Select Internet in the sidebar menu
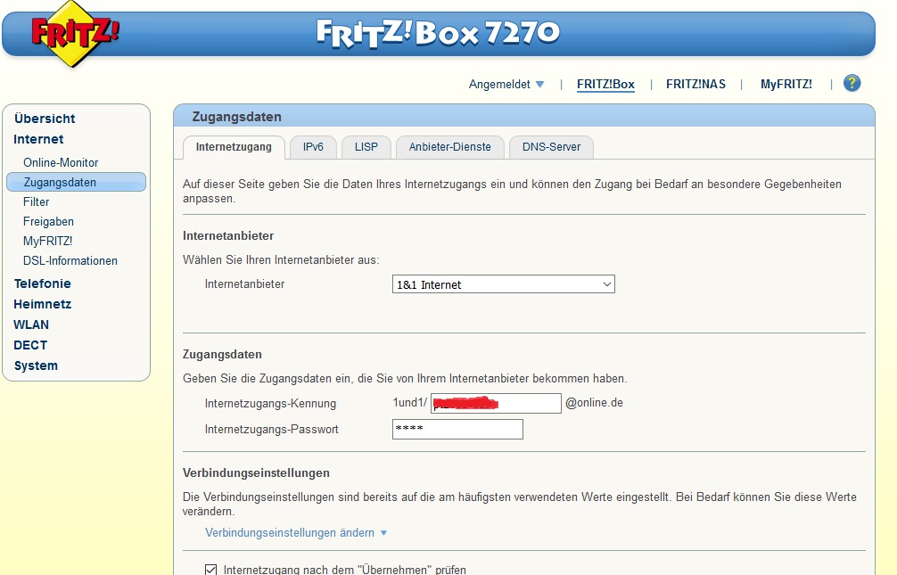 (x=38, y=139)
